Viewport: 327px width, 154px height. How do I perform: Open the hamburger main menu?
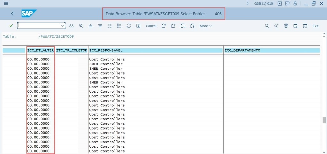(6, 3)
